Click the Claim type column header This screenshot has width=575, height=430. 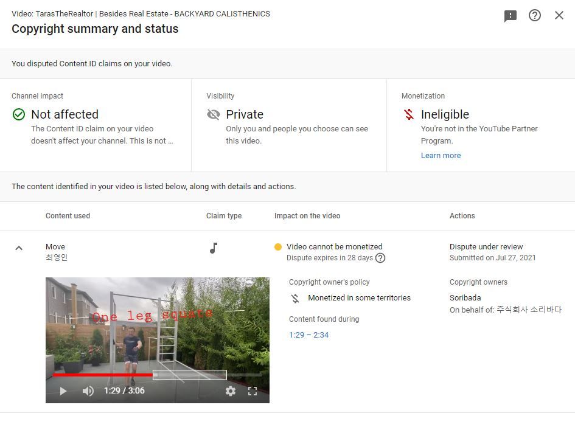coord(224,216)
